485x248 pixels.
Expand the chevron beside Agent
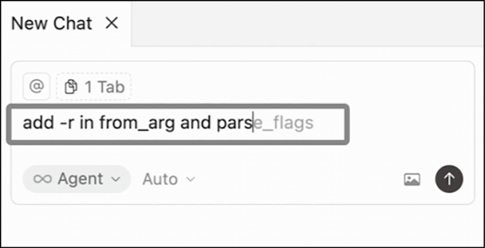click(x=116, y=179)
